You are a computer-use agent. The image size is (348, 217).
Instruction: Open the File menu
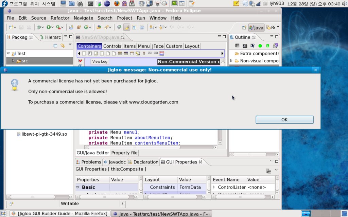point(11,18)
